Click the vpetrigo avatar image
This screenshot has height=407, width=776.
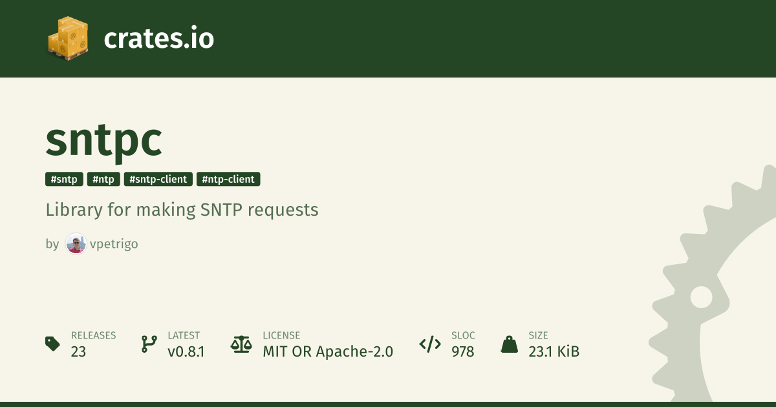[76, 244]
